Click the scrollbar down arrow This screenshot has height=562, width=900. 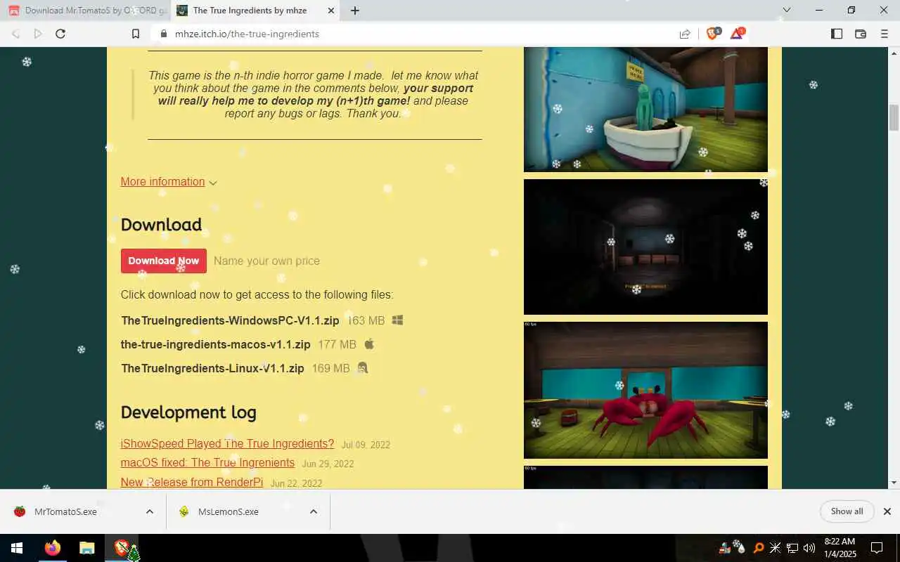pos(894,483)
